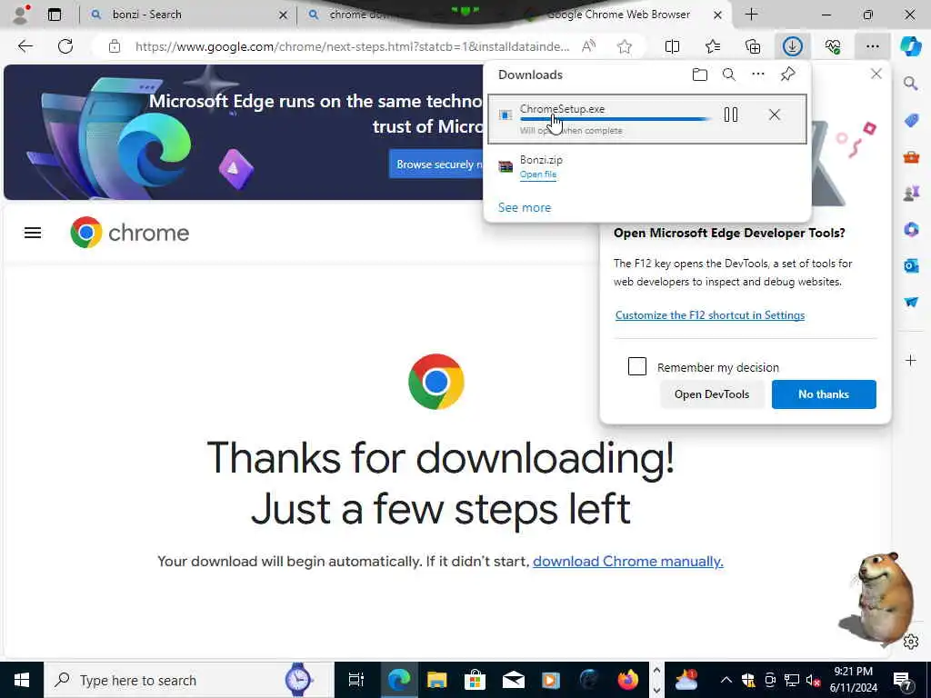The height and width of the screenshot is (698, 931).
Task: Open the Favorites list icon
Action: pyautogui.click(x=713, y=46)
